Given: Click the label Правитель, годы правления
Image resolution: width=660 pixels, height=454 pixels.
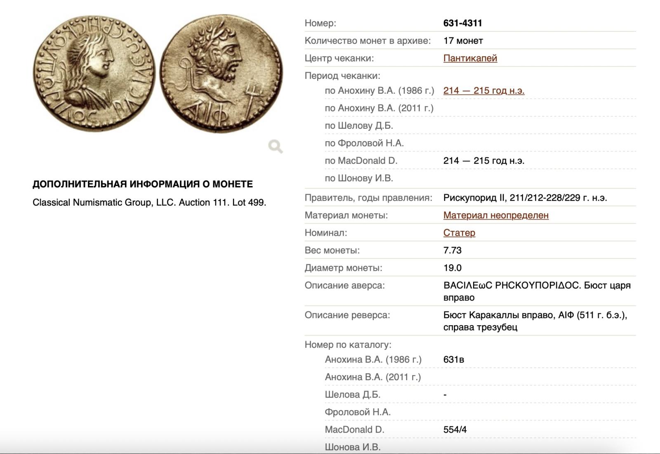Looking at the screenshot, I should tap(368, 198).
